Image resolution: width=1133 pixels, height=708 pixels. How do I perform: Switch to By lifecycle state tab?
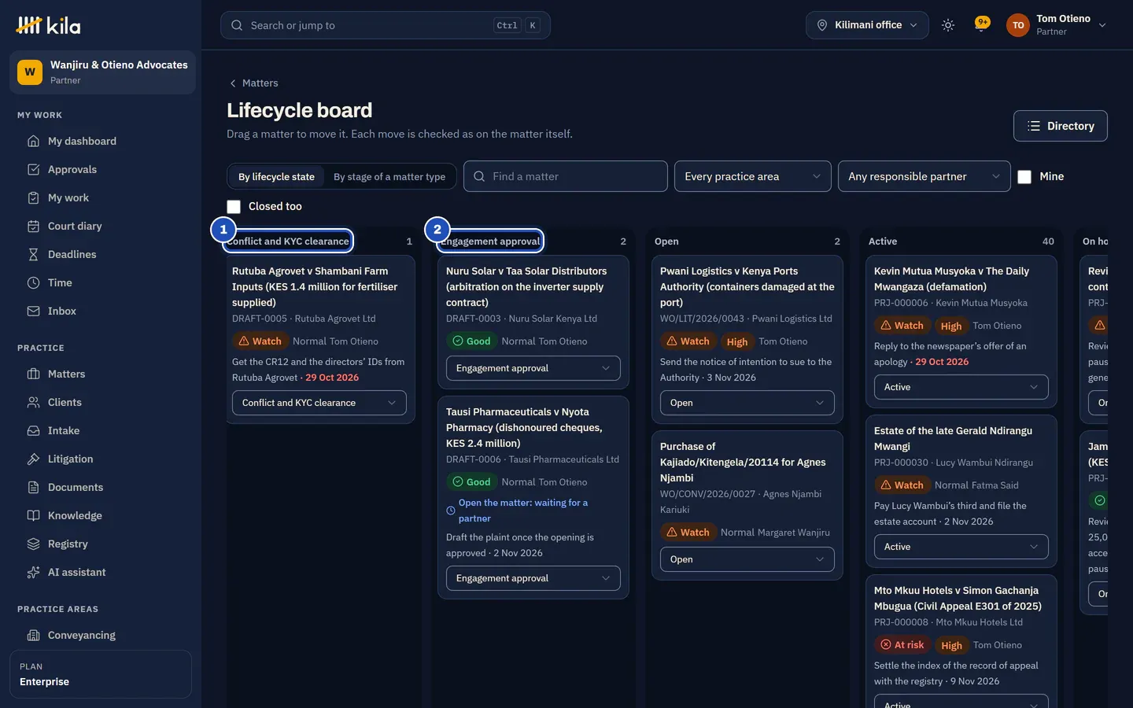click(x=276, y=177)
